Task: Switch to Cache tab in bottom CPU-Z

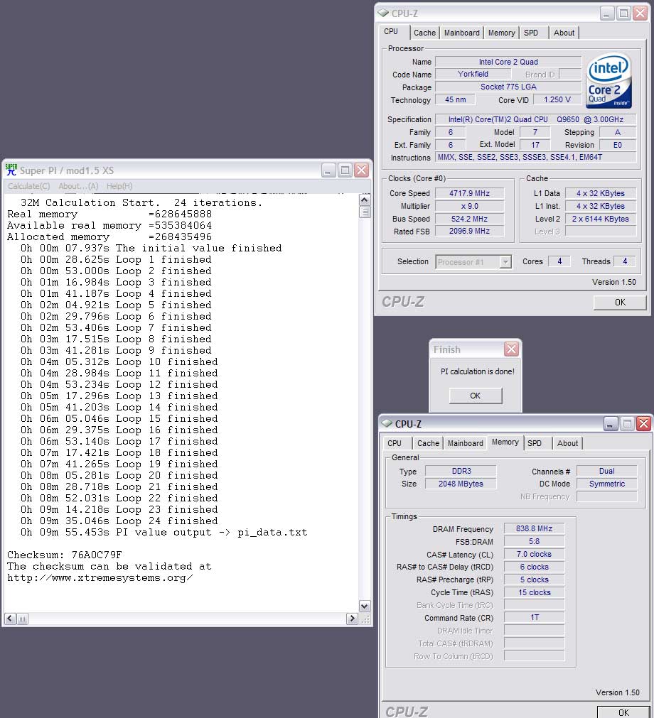Action: (x=429, y=442)
